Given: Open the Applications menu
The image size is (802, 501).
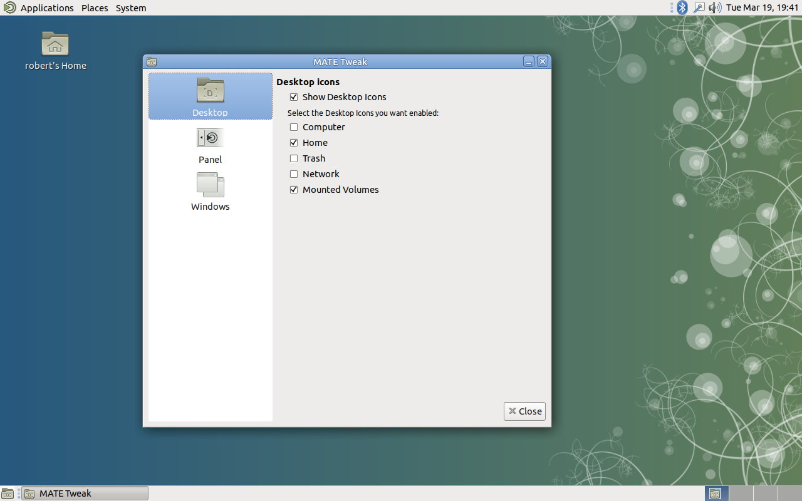Looking at the screenshot, I should (47, 8).
